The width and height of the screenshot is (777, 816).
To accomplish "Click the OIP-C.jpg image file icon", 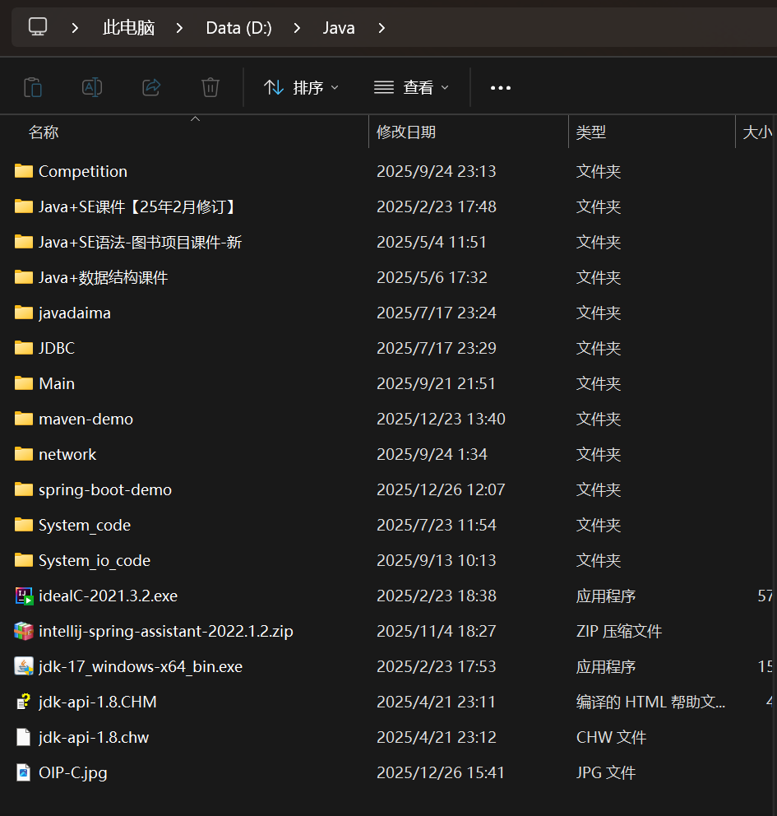I will point(23,772).
